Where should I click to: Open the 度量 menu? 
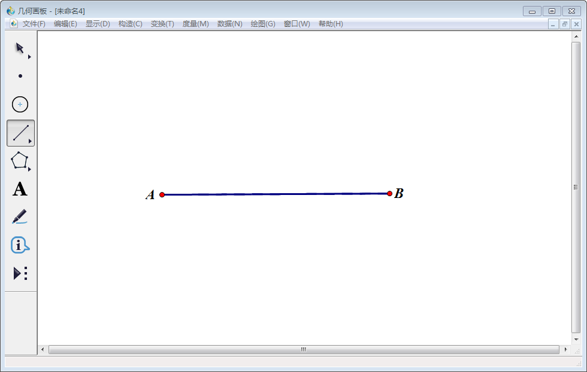point(195,24)
